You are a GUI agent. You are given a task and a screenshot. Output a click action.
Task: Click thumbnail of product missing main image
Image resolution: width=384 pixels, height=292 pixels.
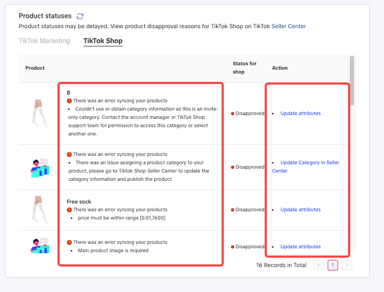click(x=38, y=246)
